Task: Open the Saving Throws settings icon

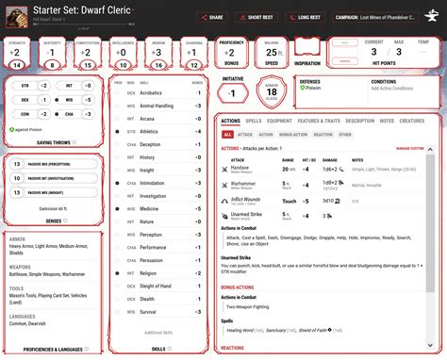Action: coord(74,142)
